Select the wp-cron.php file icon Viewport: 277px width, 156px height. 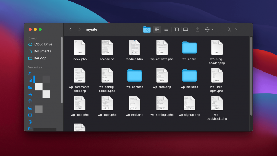(x=162, y=75)
